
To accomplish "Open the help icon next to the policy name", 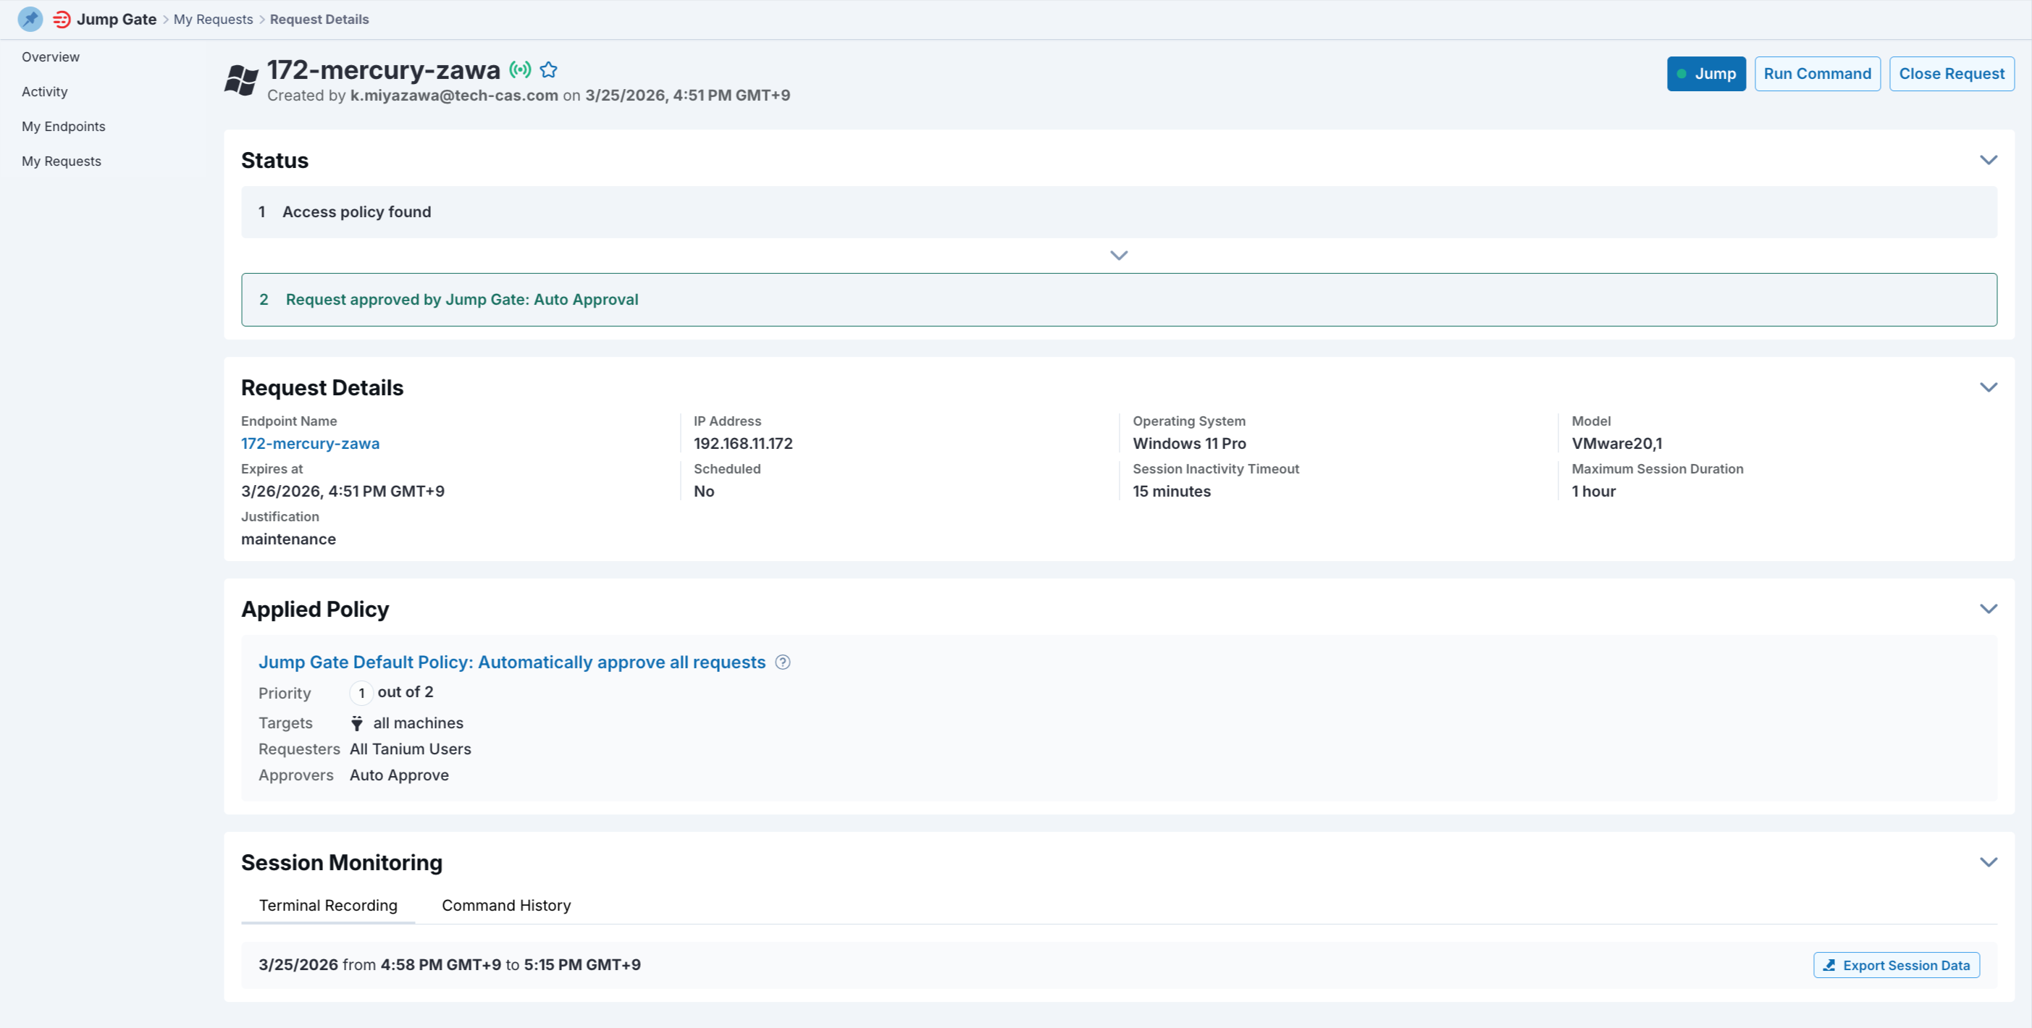I will (x=784, y=662).
